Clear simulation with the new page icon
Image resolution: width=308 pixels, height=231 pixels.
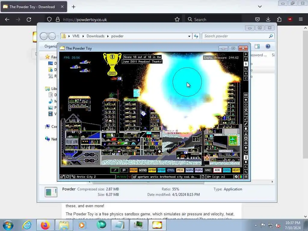pyautogui.click(x=203, y=177)
